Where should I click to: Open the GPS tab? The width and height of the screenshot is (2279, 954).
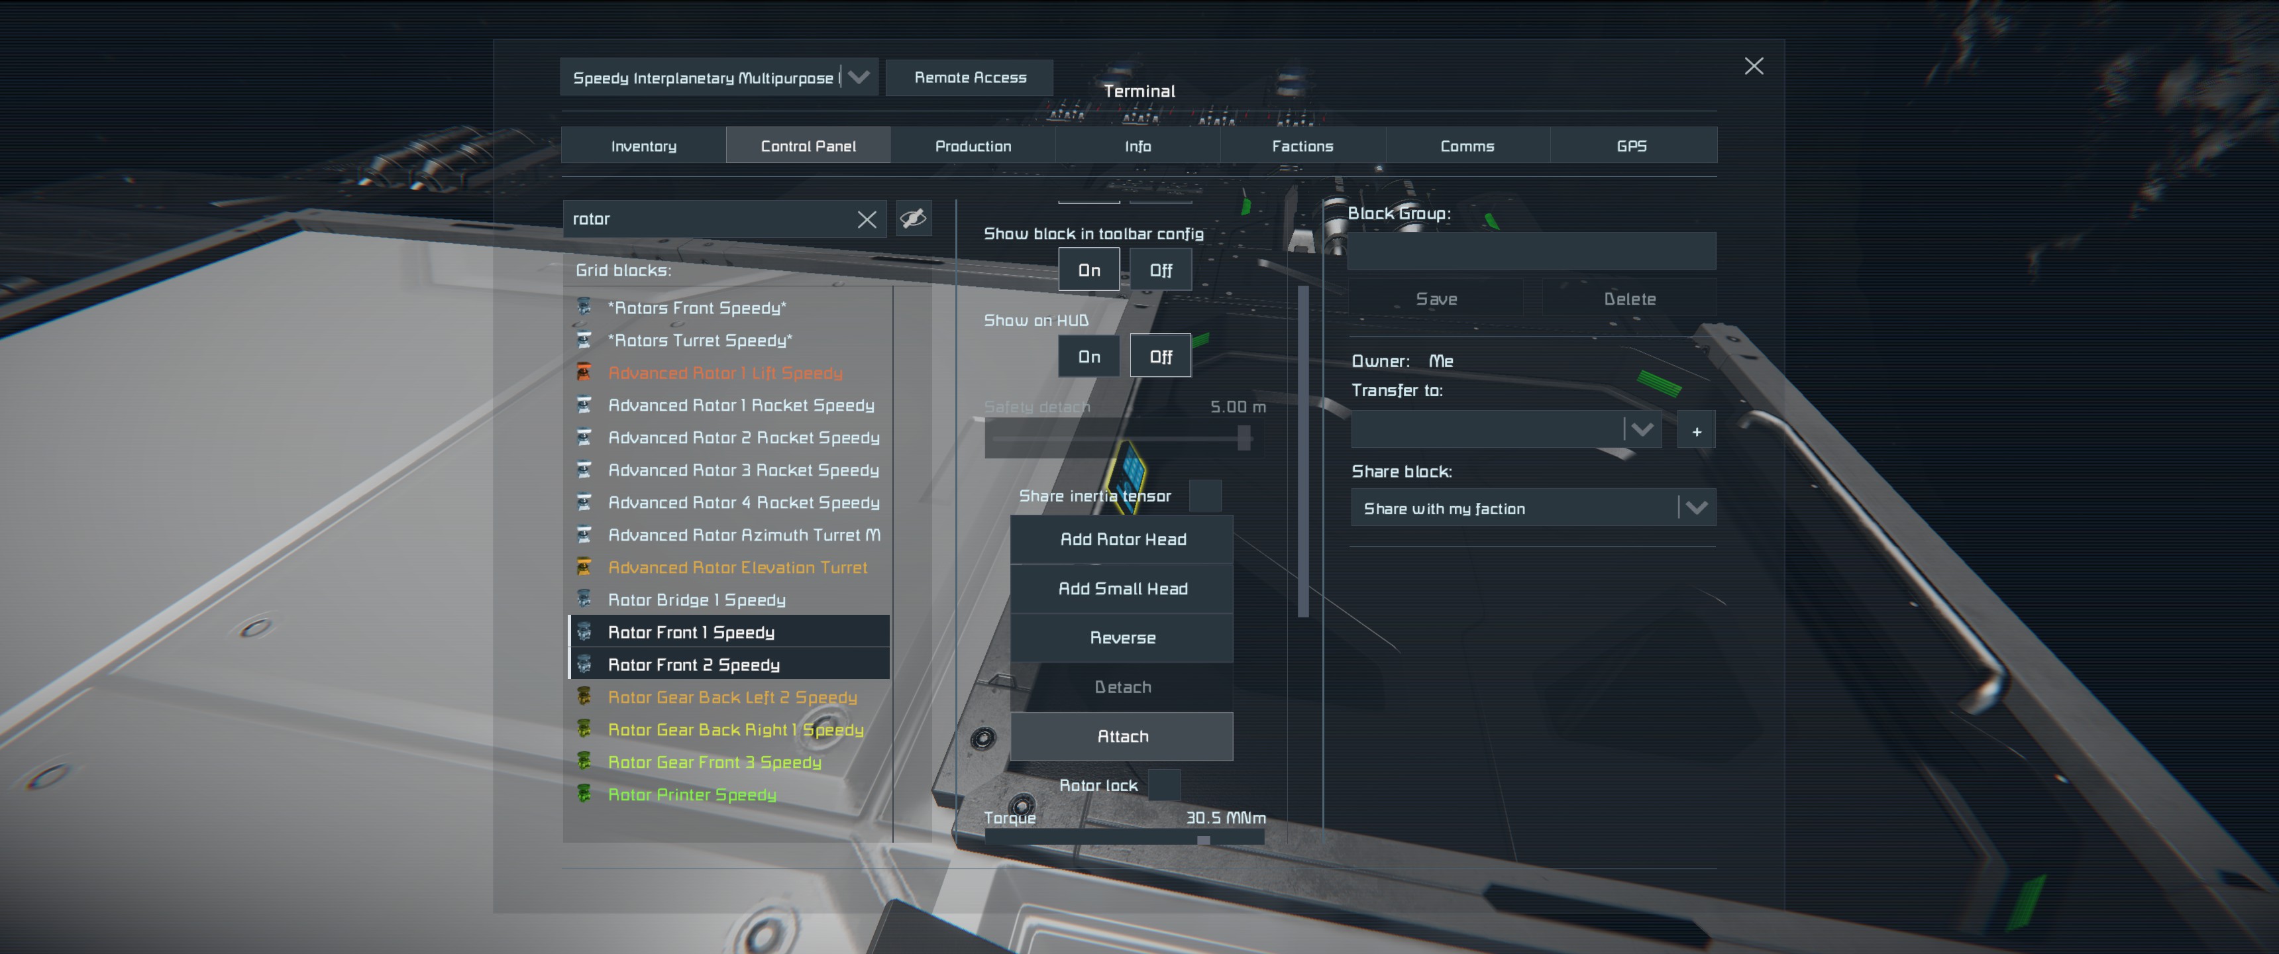pos(1631,146)
